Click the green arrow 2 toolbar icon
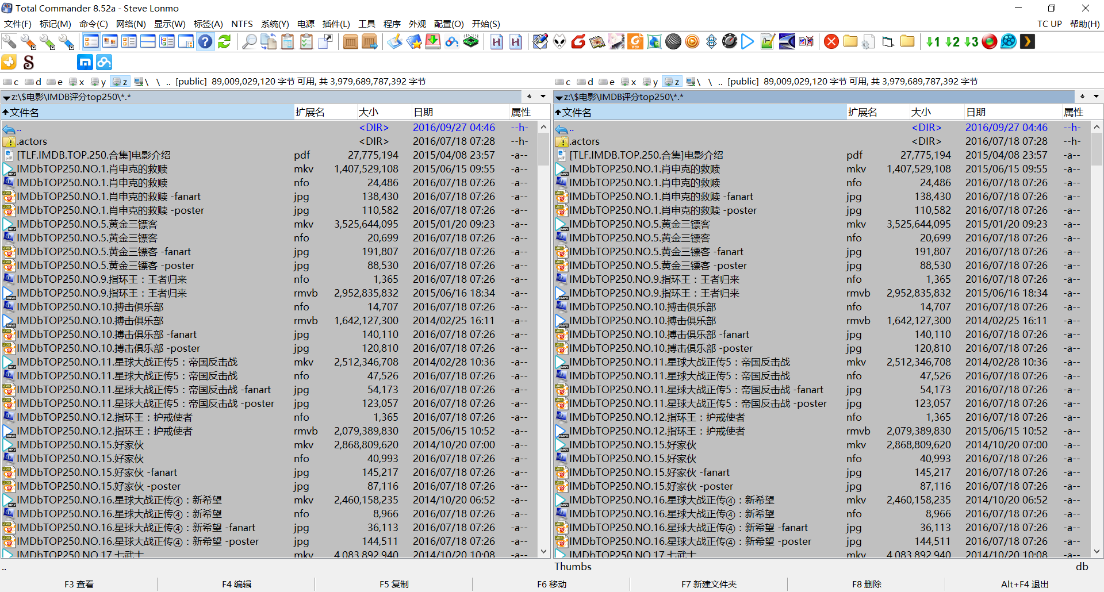 coord(952,41)
